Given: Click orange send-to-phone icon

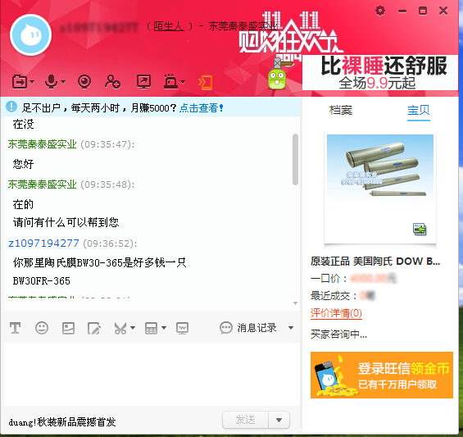Looking at the screenshot, I should coord(206,83).
